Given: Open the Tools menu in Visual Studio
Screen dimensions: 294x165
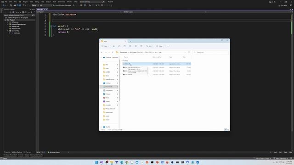Looking at the screenshot, I should [54, 2].
